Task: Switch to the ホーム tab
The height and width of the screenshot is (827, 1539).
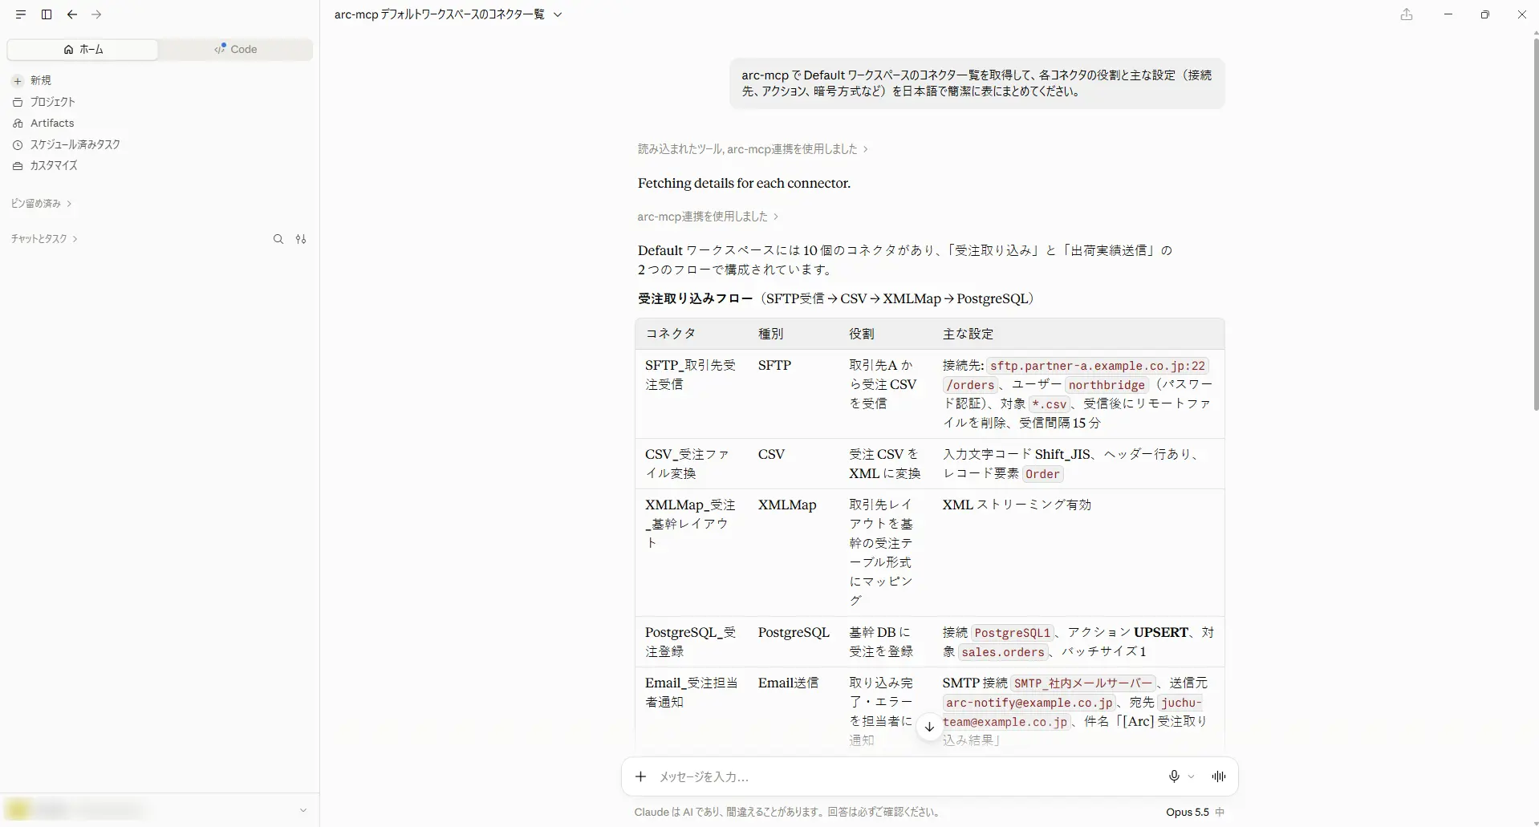Action: click(83, 49)
